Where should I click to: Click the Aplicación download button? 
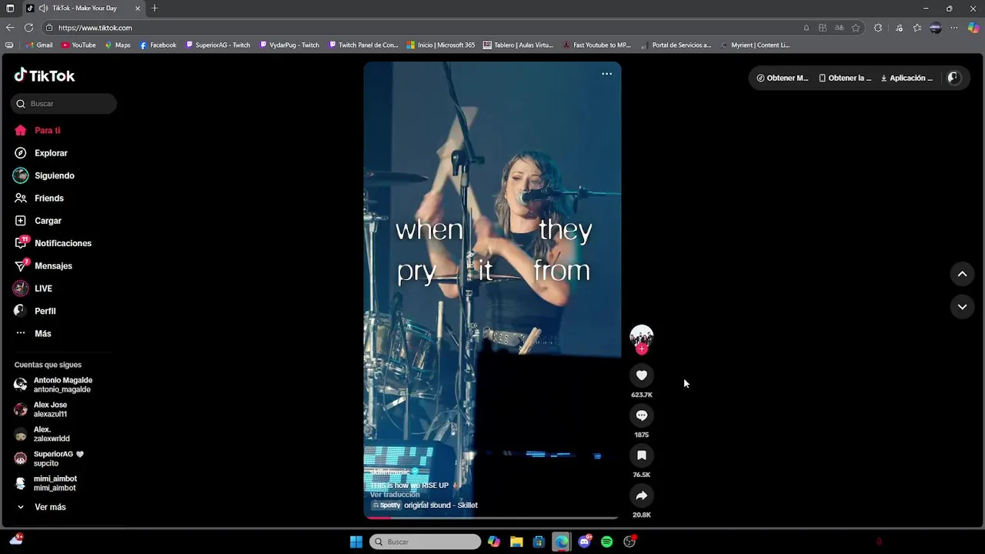pyautogui.click(x=907, y=78)
